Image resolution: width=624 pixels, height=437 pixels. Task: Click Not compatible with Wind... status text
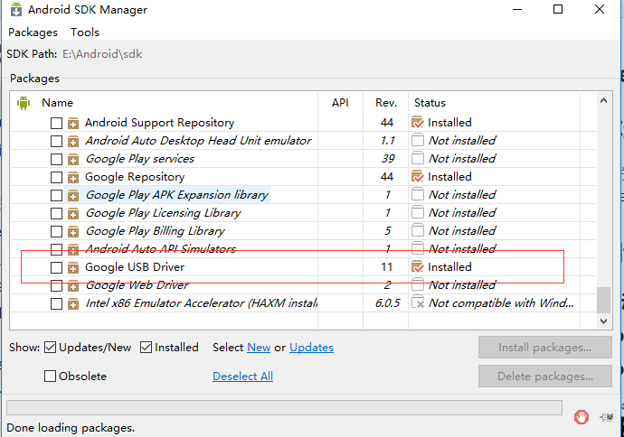(501, 303)
